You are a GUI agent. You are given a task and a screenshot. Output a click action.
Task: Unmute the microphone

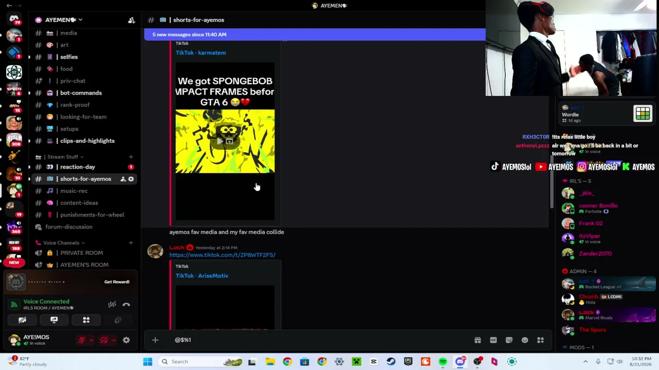[x=81, y=340]
